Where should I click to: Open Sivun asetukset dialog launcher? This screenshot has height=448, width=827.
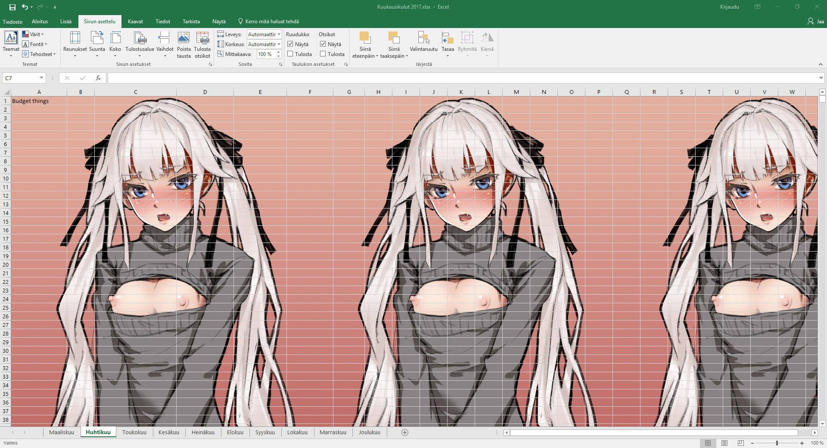[x=211, y=64]
